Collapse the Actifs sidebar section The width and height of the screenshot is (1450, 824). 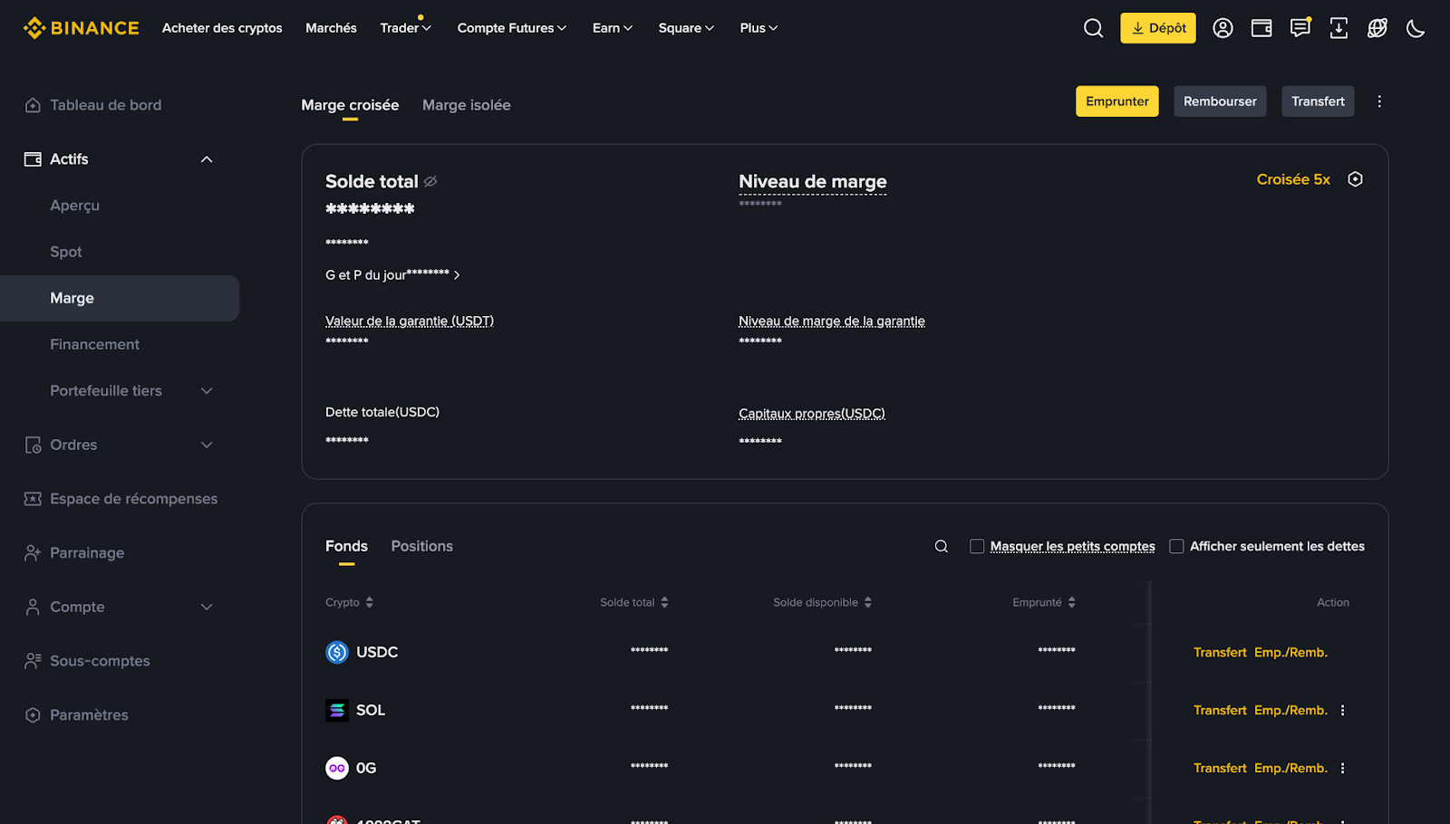pos(207,159)
